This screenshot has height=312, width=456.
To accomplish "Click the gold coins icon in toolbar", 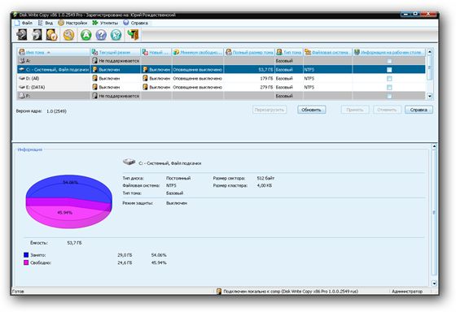I will point(52,35).
